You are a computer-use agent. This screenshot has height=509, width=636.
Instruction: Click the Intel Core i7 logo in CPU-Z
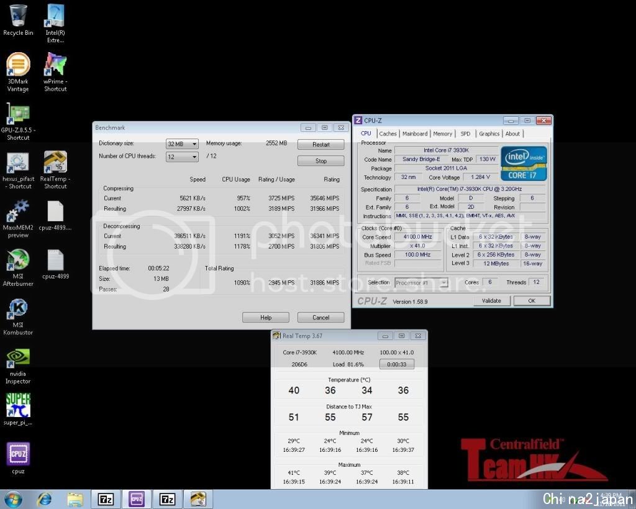[524, 163]
